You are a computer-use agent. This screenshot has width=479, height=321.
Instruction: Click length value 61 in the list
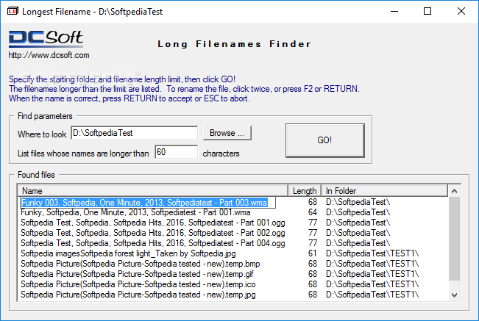[313, 253]
